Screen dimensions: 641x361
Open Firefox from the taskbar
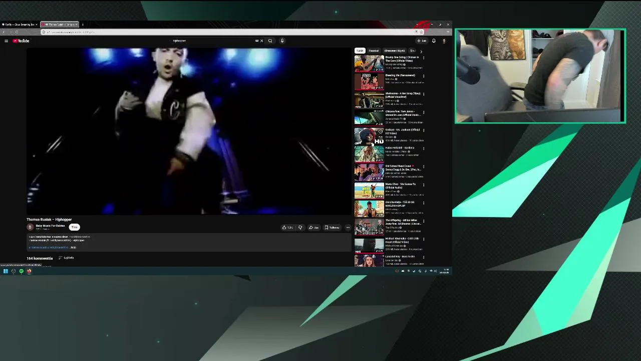click(29, 271)
